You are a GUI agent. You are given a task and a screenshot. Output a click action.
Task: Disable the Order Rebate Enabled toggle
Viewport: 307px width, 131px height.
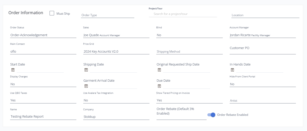[211, 115]
